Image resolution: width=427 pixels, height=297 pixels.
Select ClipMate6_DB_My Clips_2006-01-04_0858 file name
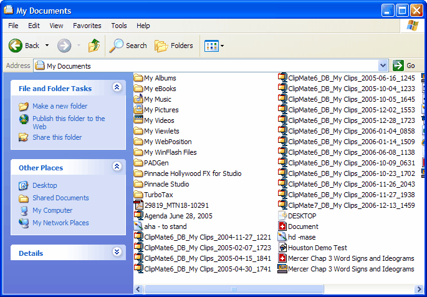tap(352, 131)
